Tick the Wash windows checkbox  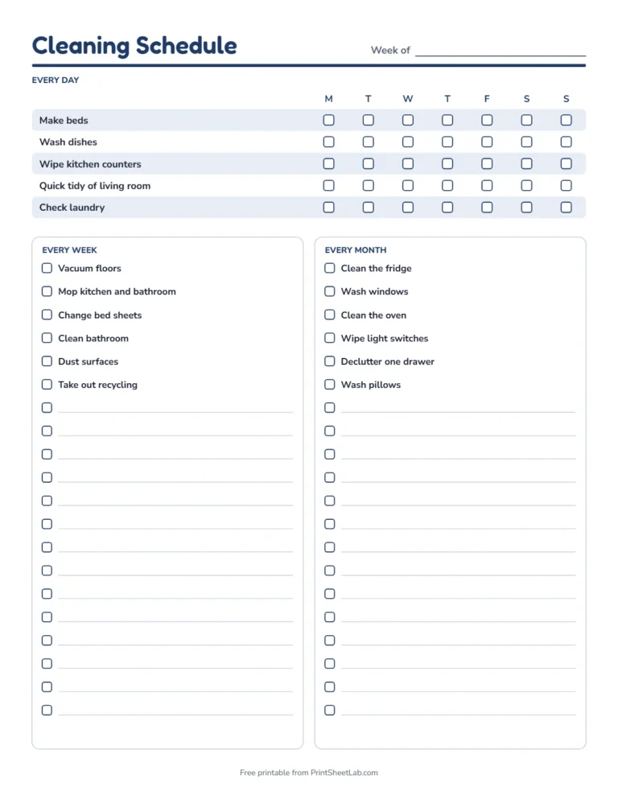(330, 291)
